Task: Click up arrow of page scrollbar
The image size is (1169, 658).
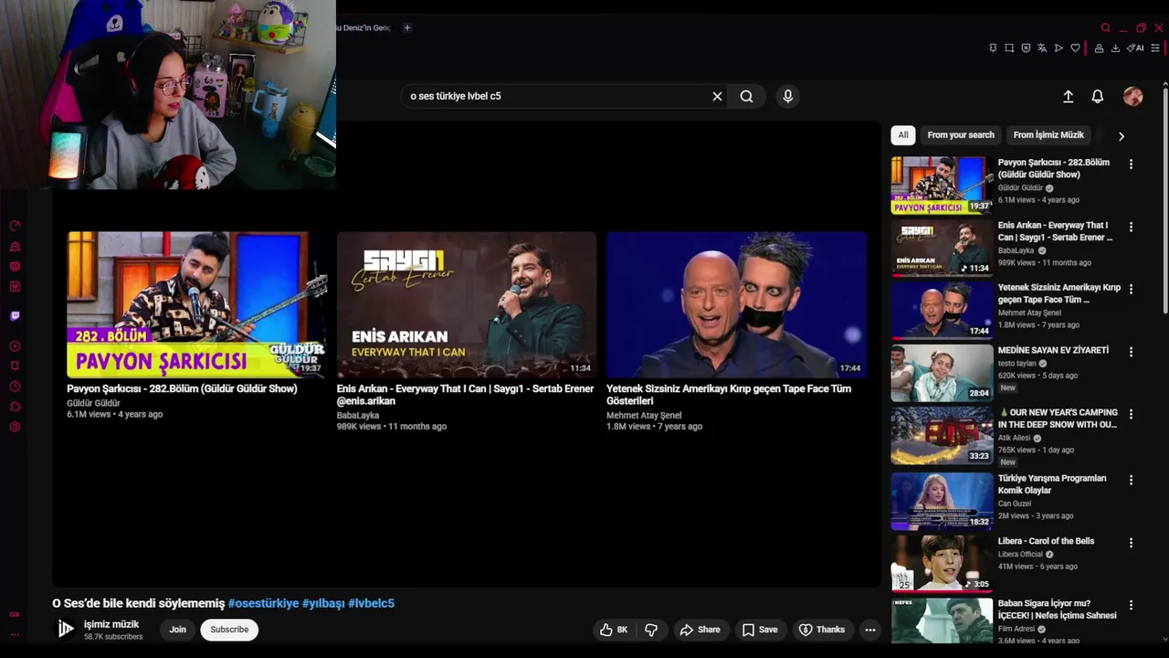Action: click(x=1164, y=84)
